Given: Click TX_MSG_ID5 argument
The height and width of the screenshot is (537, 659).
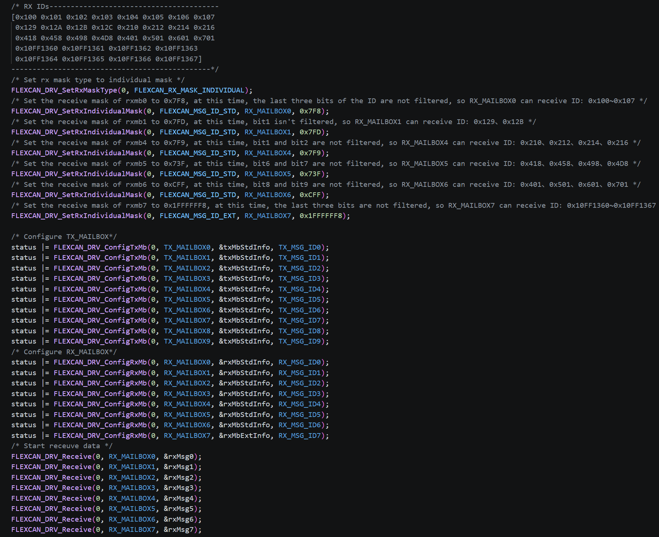Looking at the screenshot, I should point(300,300).
